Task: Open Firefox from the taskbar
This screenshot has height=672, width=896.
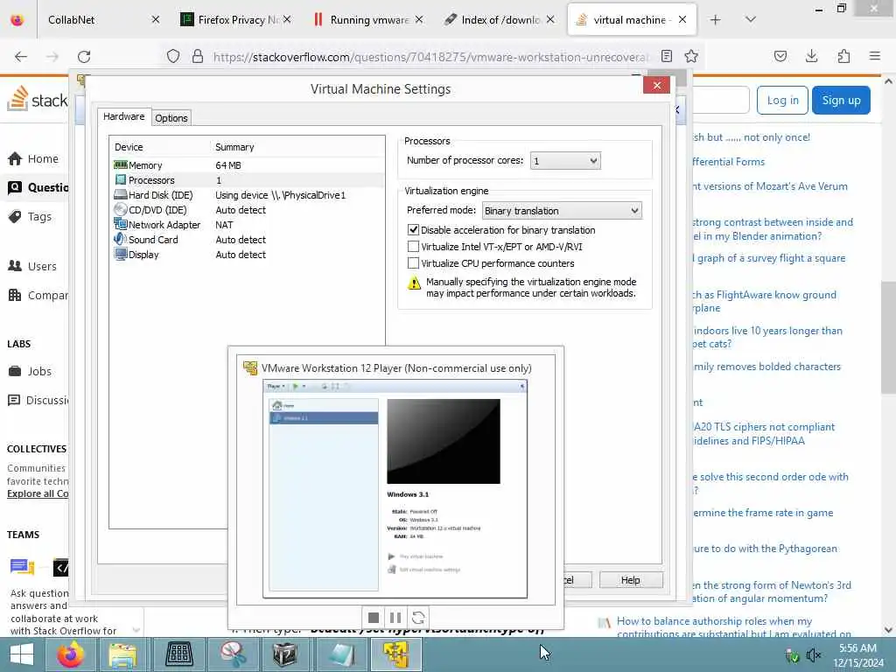Action: click(71, 654)
